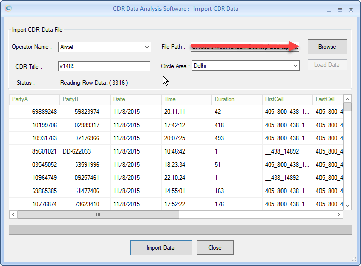Click the Time column header

186,99
